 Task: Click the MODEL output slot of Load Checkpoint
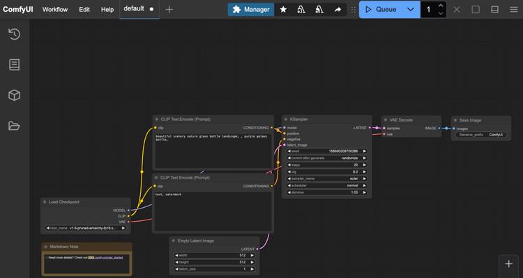[x=128, y=210]
